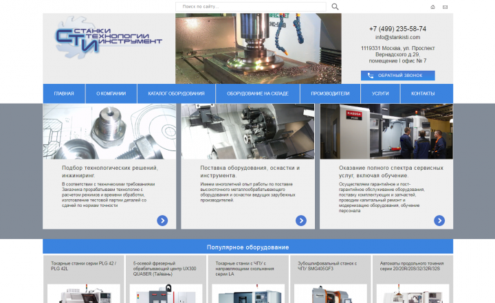
Task: Open КАТАЛОГ ОБОРУДОВАНИЯ menu
Action: (x=176, y=93)
